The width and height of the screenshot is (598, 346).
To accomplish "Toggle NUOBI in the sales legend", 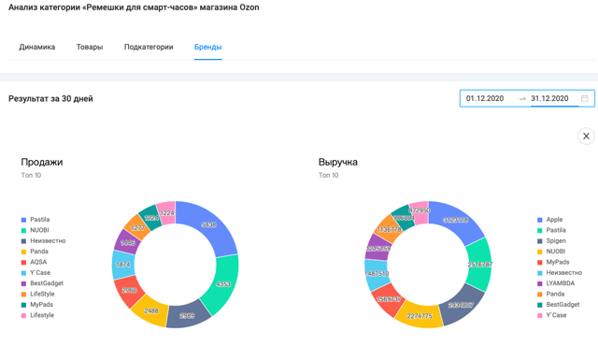I will (36, 230).
